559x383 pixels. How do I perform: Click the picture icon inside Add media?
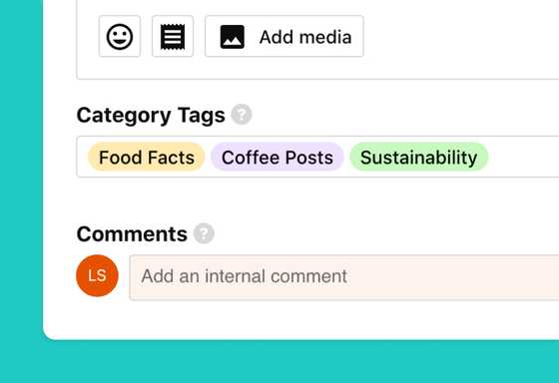(232, 37)
